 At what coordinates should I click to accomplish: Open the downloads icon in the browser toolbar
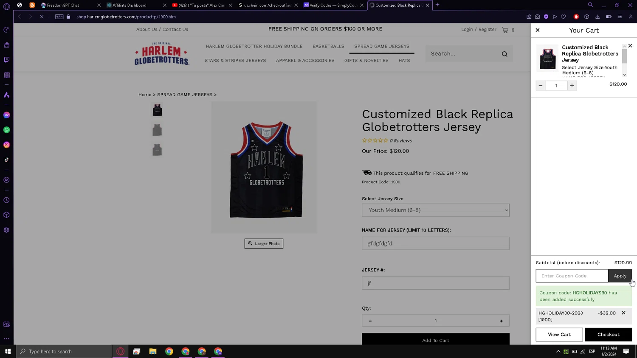[x=598, y=17]
